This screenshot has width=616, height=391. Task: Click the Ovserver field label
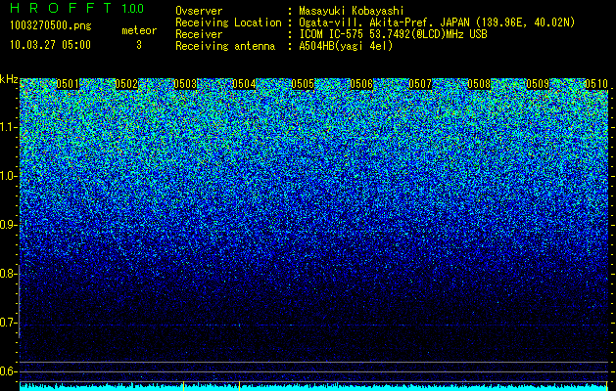(199, 11)
